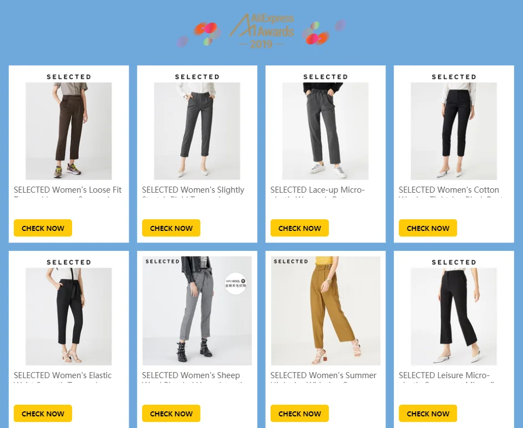Open the mustard wide-leg summer pants image
The image size is (523, 428).
(326, 311)
